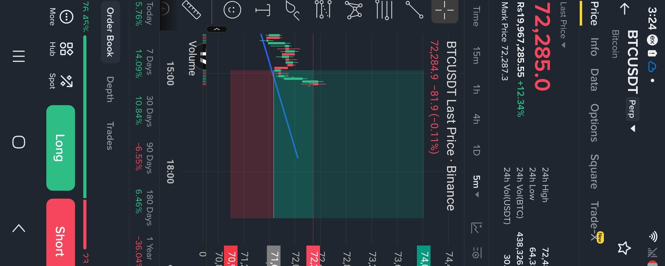Select the 15m timeframe

476,55
